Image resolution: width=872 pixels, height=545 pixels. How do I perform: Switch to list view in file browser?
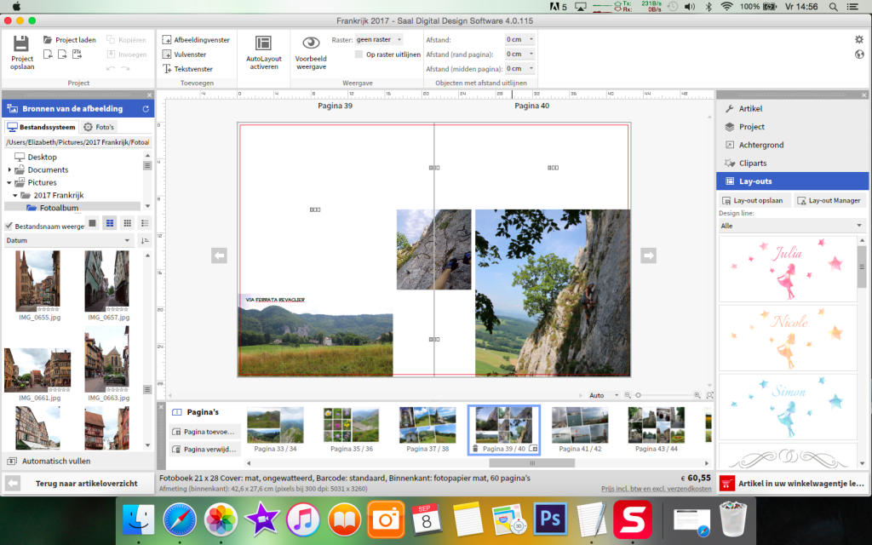coord(144,223)
